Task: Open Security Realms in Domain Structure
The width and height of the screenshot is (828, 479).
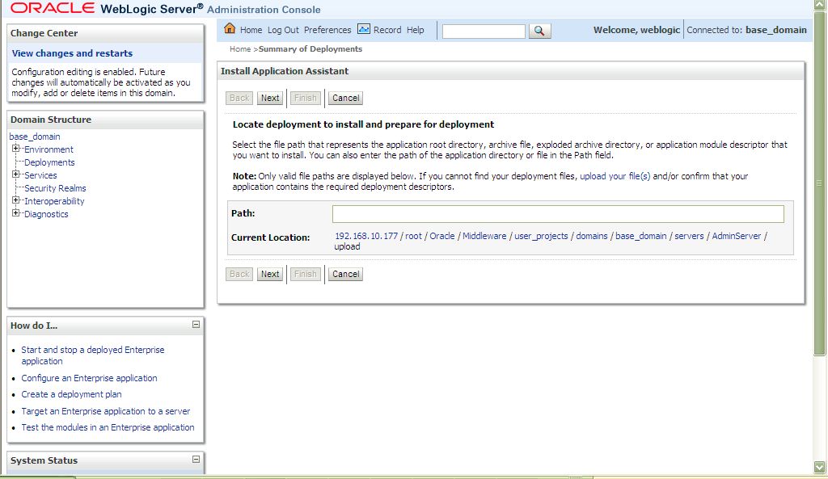Action: (x=55, y=188)
